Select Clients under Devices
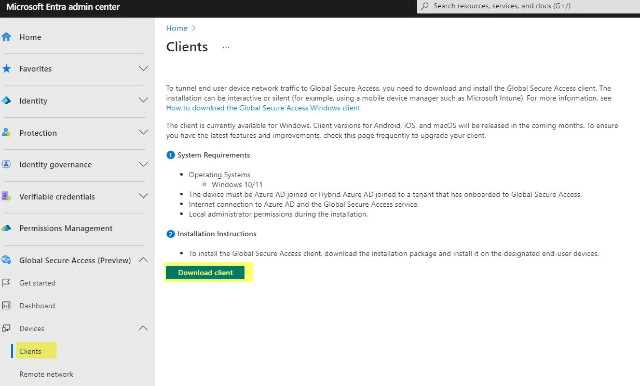640x386 pixels. 30,351
